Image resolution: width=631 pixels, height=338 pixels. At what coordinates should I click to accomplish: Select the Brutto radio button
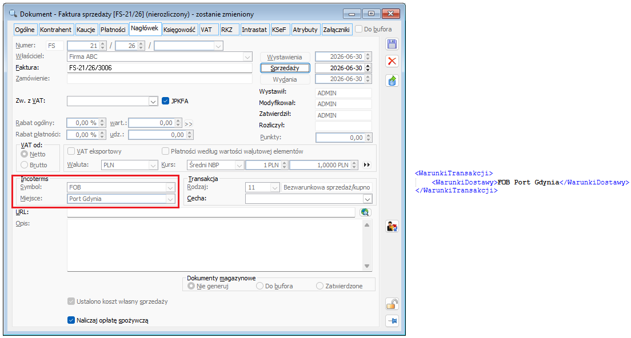(24, 165)
